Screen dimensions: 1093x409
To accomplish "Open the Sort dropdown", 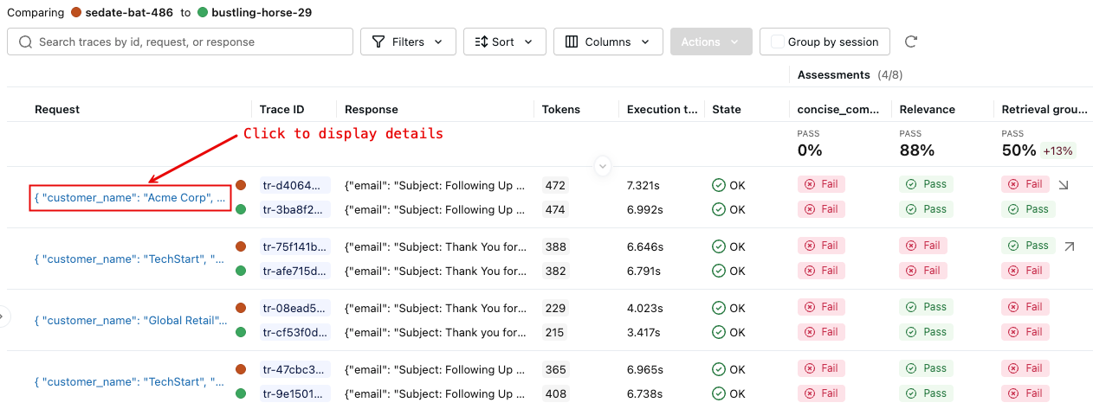I will (x=504, y=42).
